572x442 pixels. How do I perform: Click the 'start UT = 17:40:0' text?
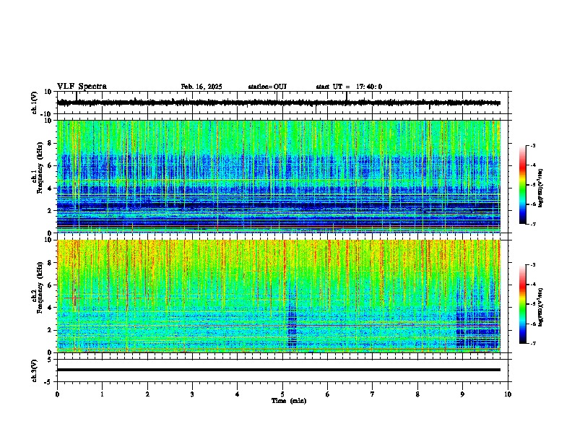[349, 87]
